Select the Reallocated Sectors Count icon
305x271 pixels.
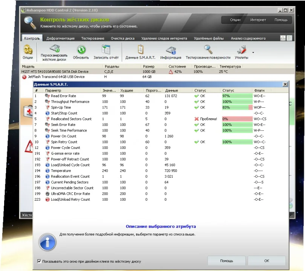tap(47, 119)
